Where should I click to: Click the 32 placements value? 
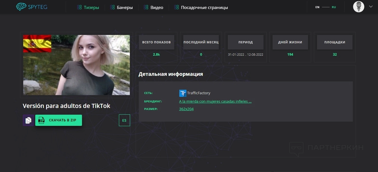pyautogui.click(x=335, y=55)
